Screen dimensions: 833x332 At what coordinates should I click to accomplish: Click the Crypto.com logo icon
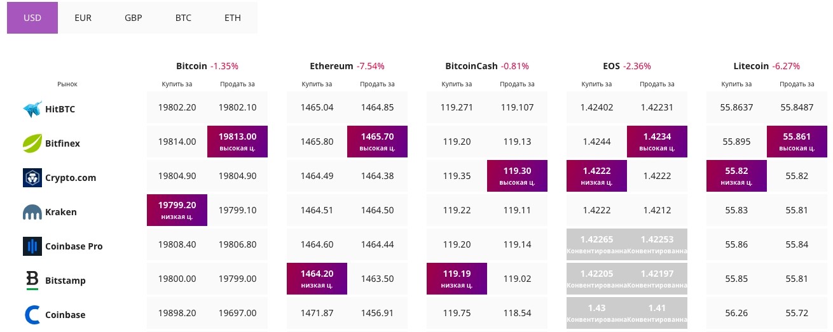(32, 178)
